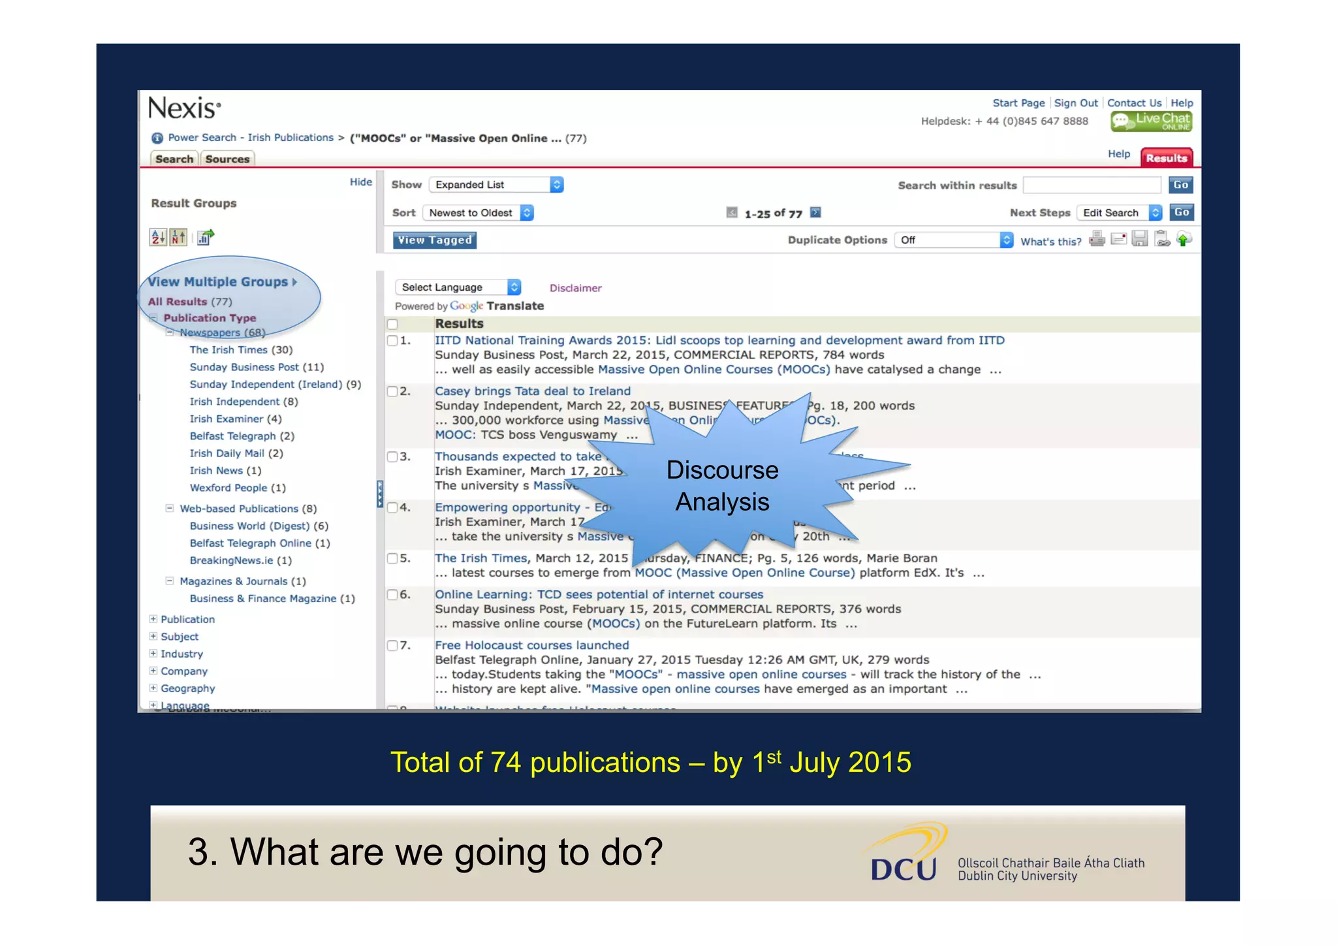Tick checkbox for result 4

pos(392,508)
